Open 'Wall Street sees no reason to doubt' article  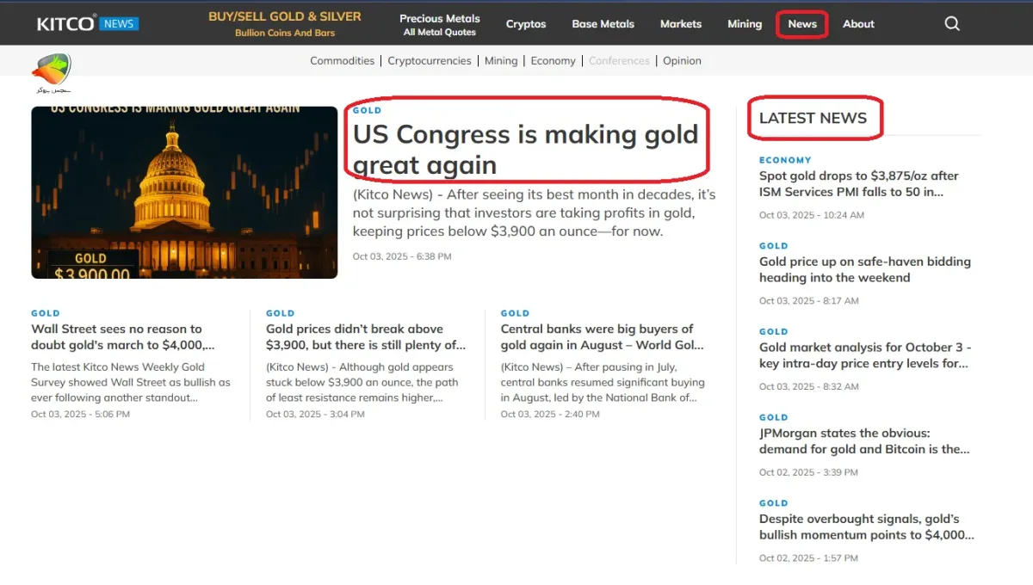tap(123, 337)
